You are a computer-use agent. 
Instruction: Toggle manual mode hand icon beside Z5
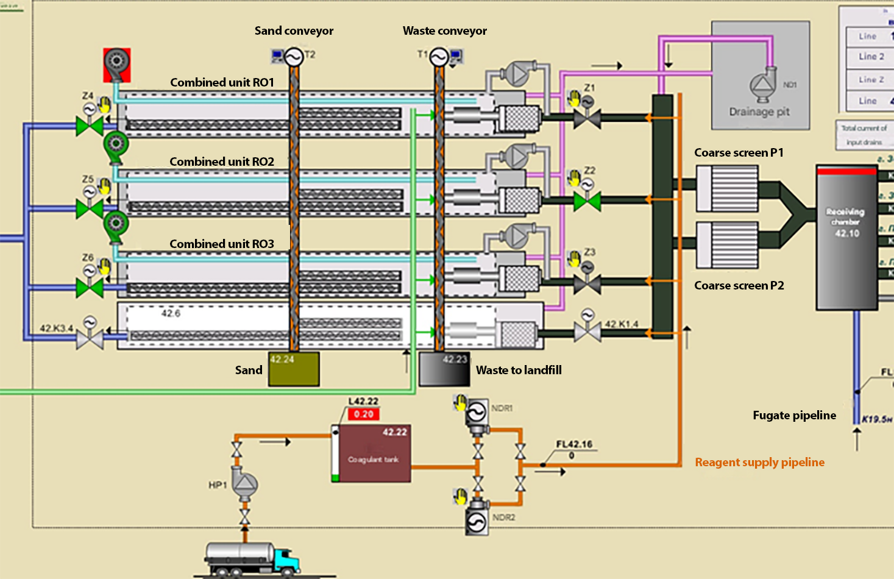[x=105, y=186]
